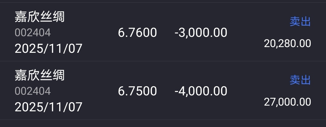Tap the 卖出 label above 20,280.00

300,22
